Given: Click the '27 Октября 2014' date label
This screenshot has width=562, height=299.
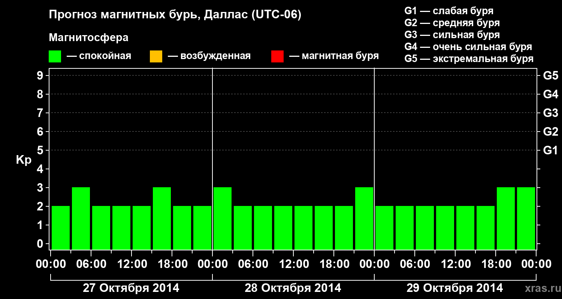Looking at the screenshot, I should pos(131,288).
